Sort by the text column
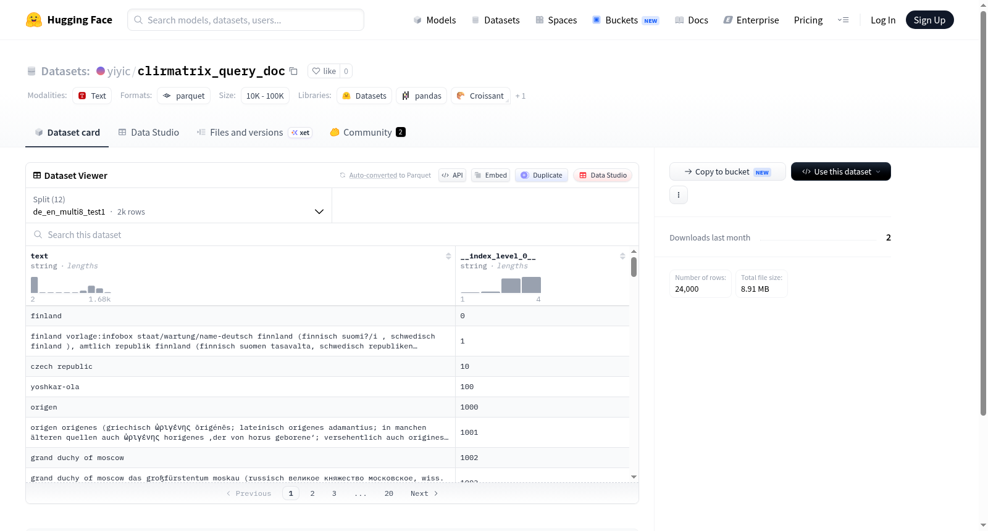 coord(448,256)
